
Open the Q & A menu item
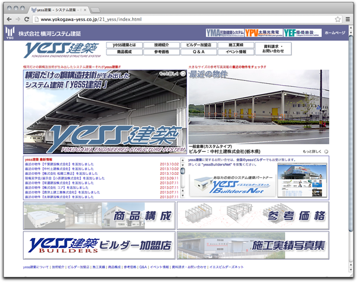pyautogui.click(x=199, y=52)
